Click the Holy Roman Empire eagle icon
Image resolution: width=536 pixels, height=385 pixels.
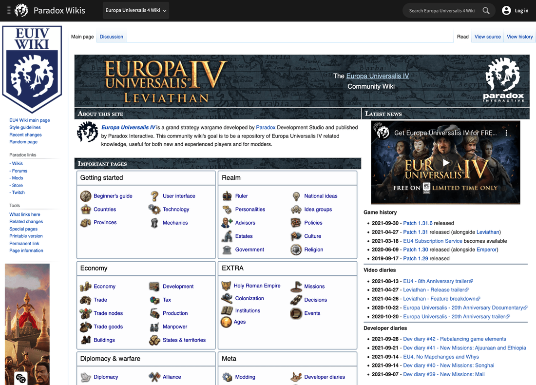(226, 286)
